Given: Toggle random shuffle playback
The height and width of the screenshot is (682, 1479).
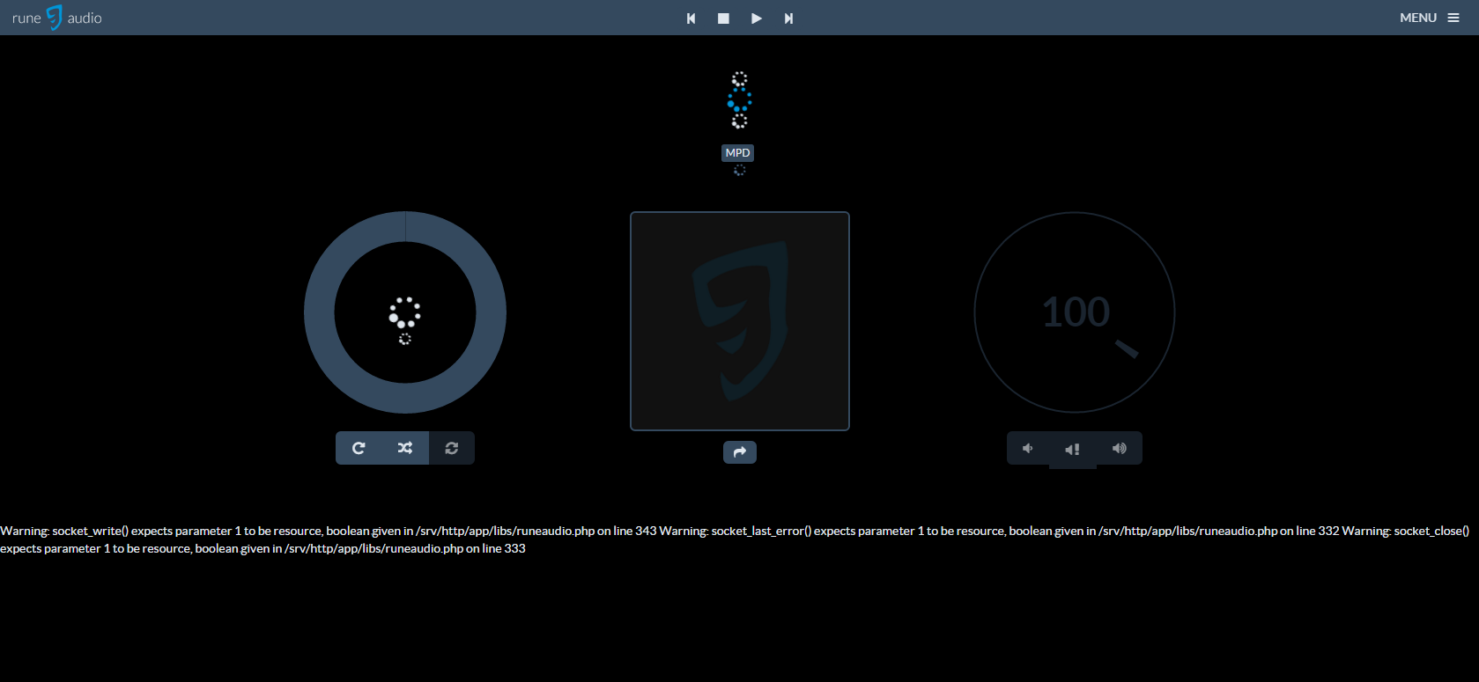Looking at the screenshot, I should 405,448.
